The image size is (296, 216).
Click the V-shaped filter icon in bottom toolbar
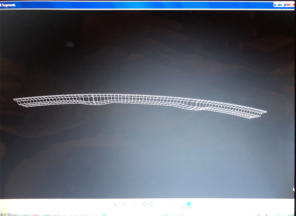[x=115, y=204]
